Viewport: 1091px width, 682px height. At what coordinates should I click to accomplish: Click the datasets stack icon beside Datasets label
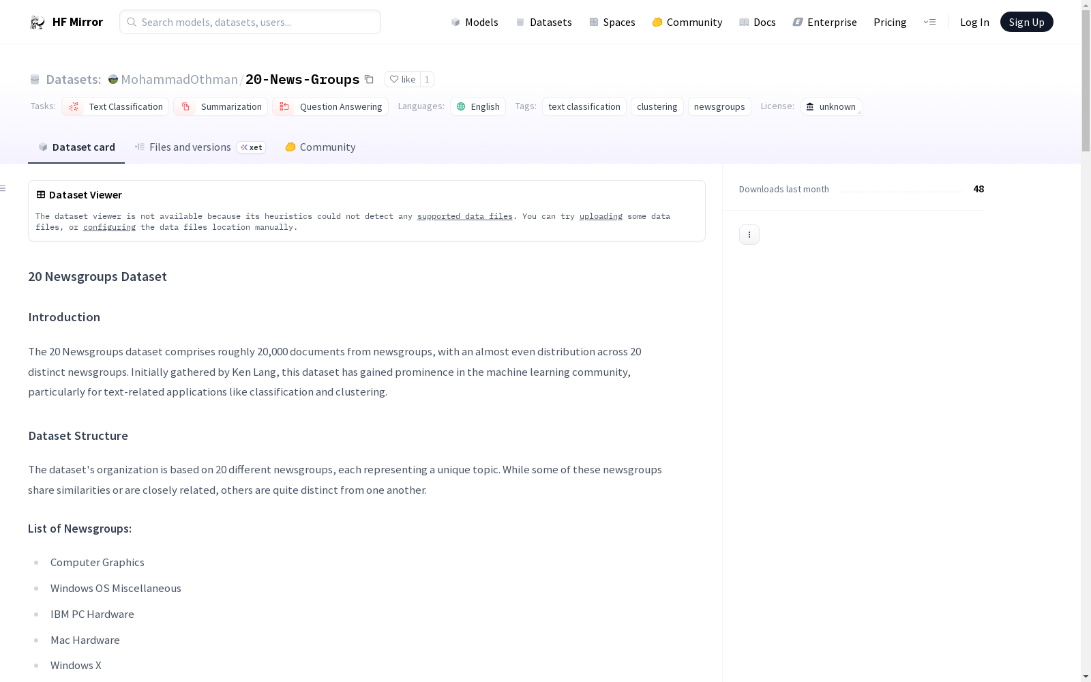35,80
